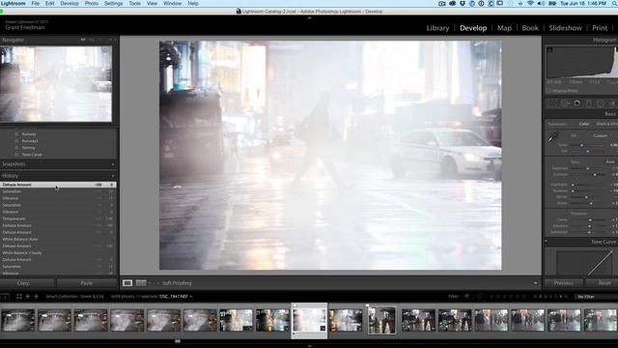Open the volume control in menu bar

pyautogui.click(x=541, y=3)
